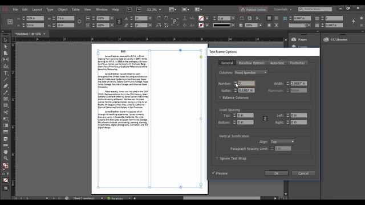Open the Columns Fixed Number dropdown
Viewport: 365px width, 205px height.
point(251,72)
